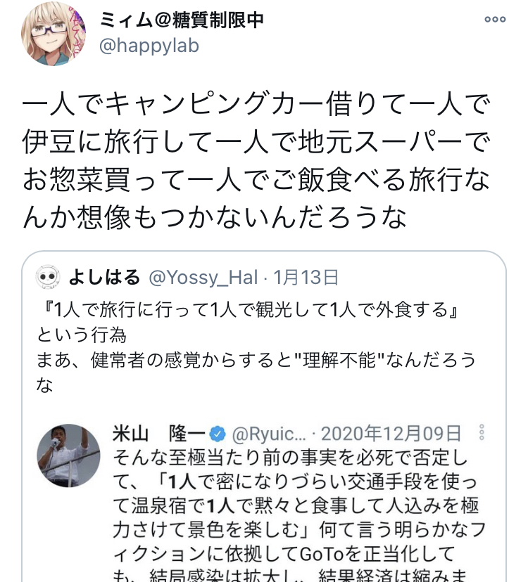528x582 pixels.
Task: Open the vertical dots menu on the nested tweet
Action: (x=482, y=432)
